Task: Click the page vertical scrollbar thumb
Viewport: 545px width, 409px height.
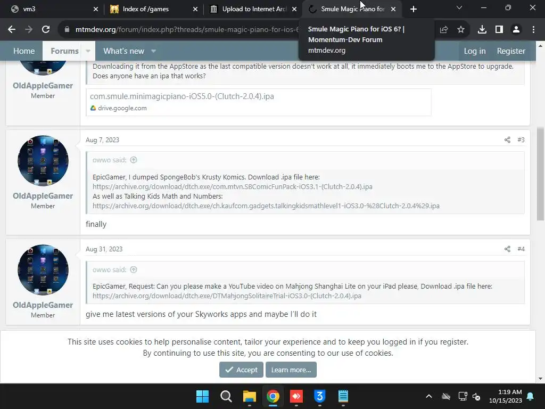Action: click(540, 174)
